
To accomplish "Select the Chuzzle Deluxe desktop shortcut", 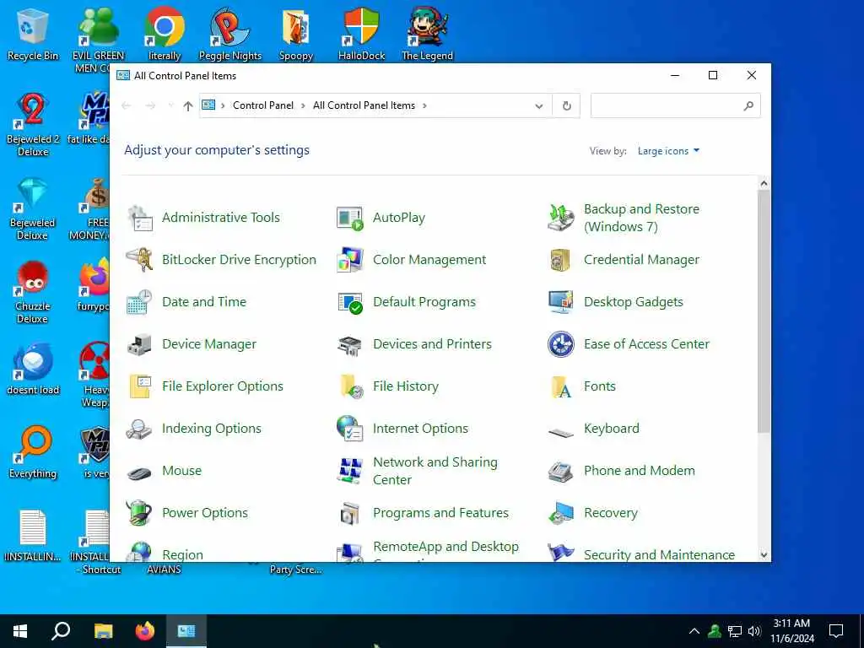I will coord(33,291).
